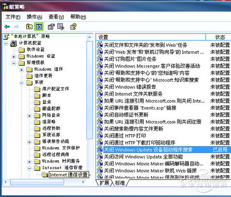Toggle the Show/Hide console tree icon

pos(39,27)
